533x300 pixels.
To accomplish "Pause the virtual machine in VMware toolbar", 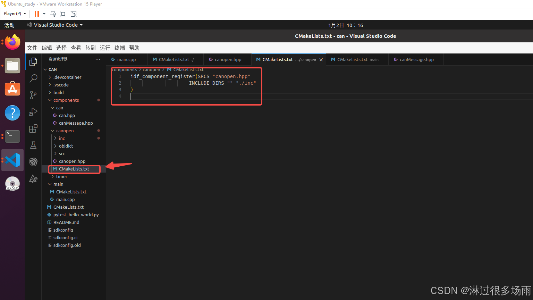I will [36, 14].
